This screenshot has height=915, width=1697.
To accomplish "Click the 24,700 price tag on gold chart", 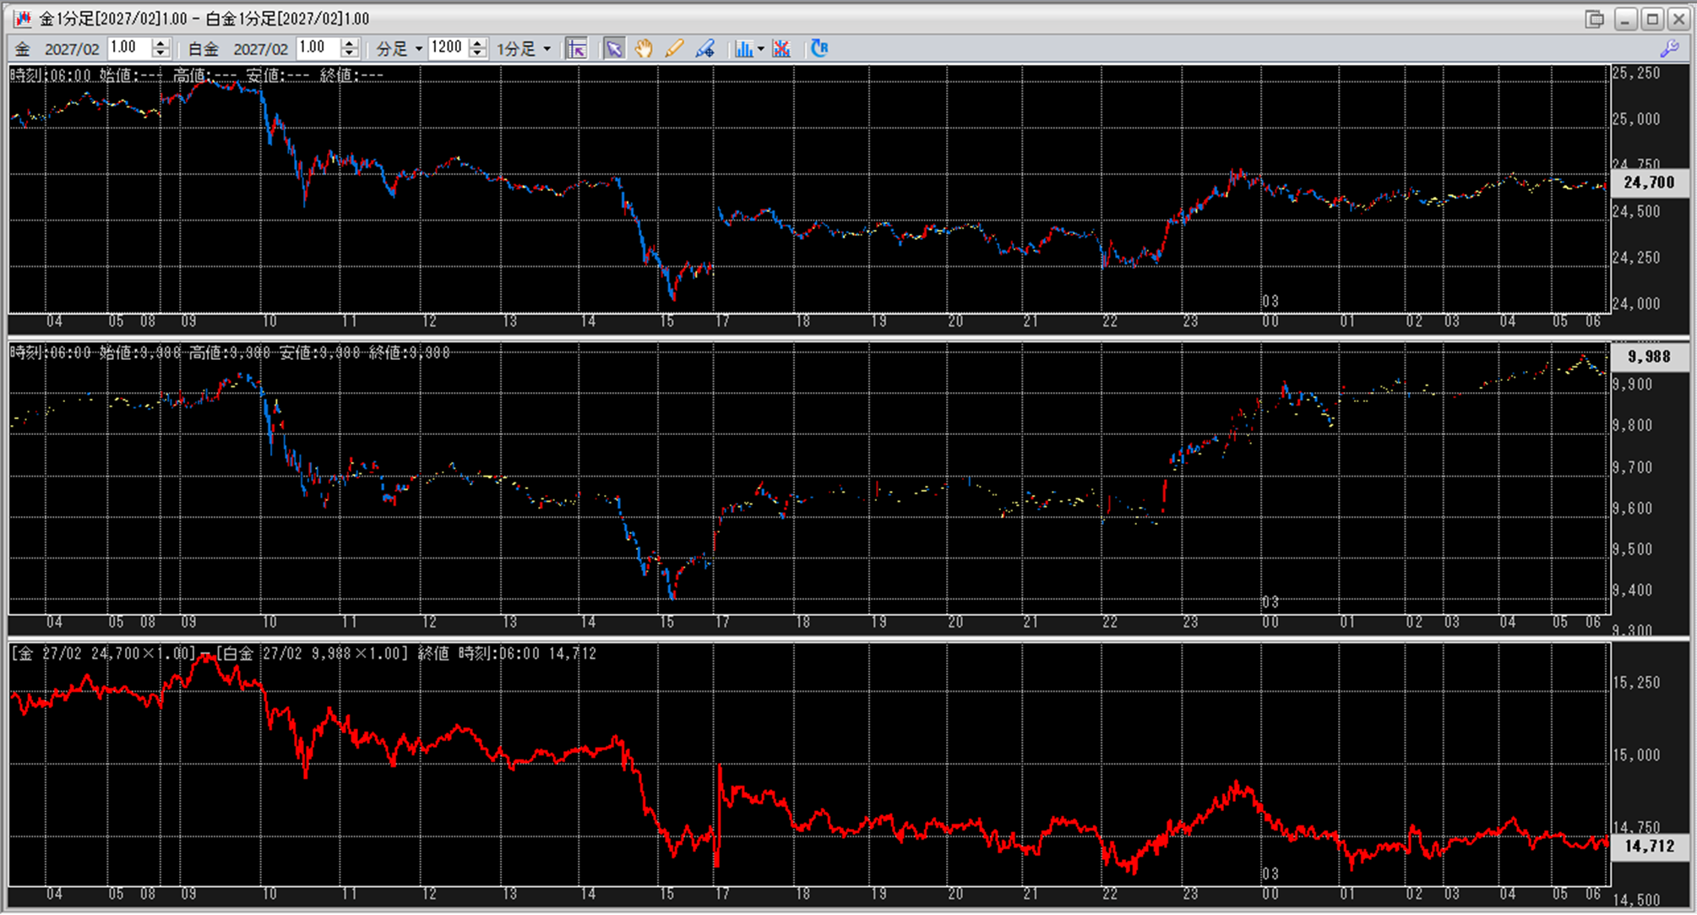I will [x=1648, y=182].
